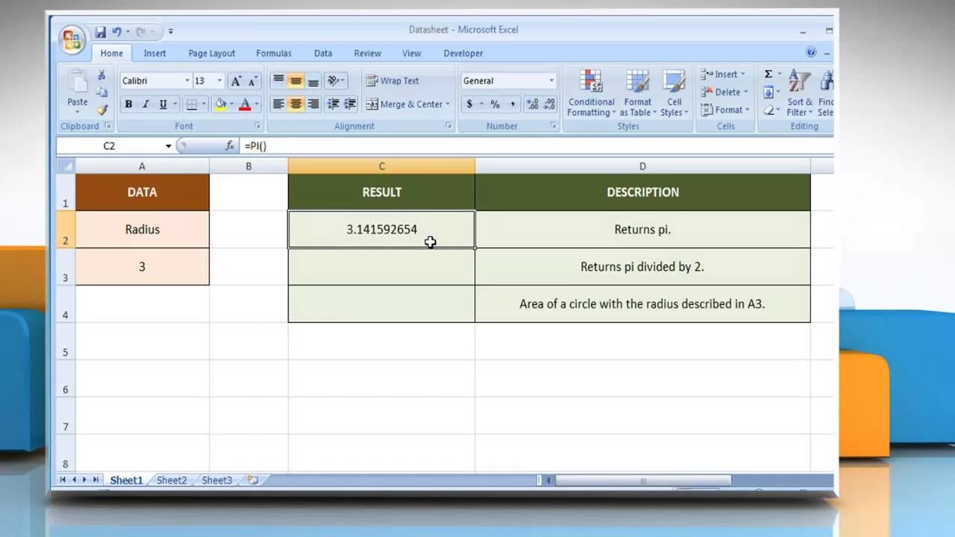Open Format as Table gallery

pos(638,93)
